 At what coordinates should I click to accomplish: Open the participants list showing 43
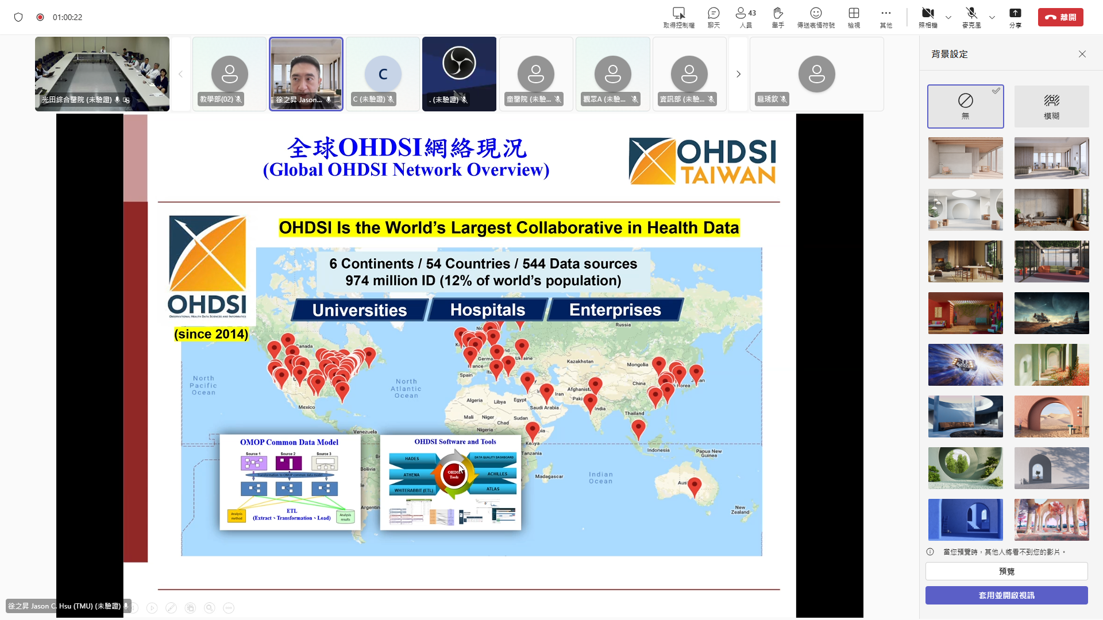[746, 17]
